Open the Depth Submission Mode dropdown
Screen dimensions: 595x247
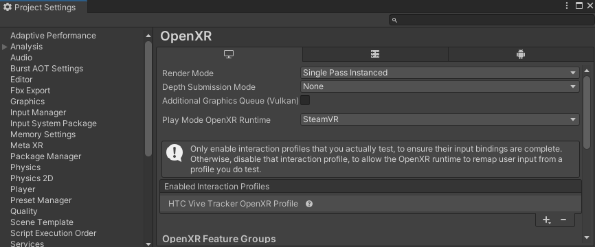[x=440, y=86]
